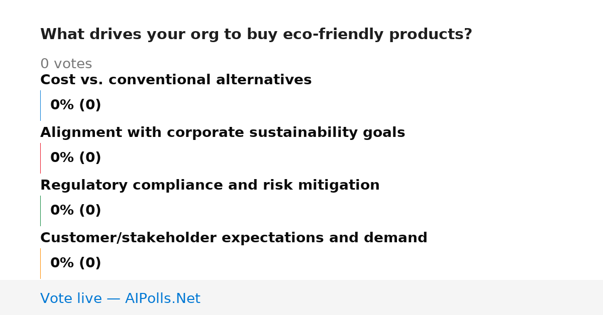Image resolution: width=603 pixels, height=315 pixels.
Task: Select 'Alignment with corporate sustainability goals' option
Action: 223,133
